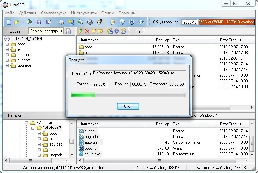Click the New file icon in toolbar
This screenshot has width=258, height=173.
[9, 22]
